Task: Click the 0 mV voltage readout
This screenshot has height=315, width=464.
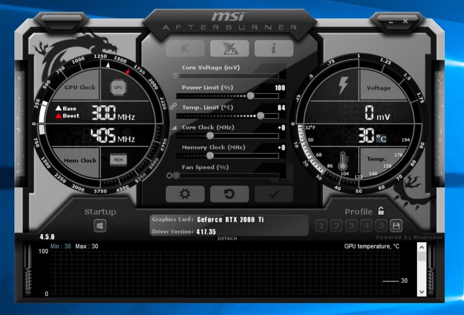Action: (377, 113)
